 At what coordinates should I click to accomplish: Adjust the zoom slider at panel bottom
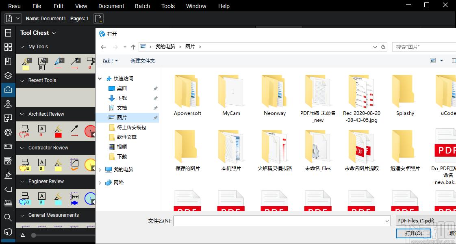coord(33,235)
